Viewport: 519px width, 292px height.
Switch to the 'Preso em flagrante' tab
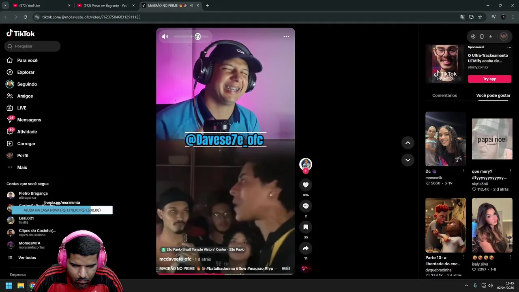click(x=106, y=6)
